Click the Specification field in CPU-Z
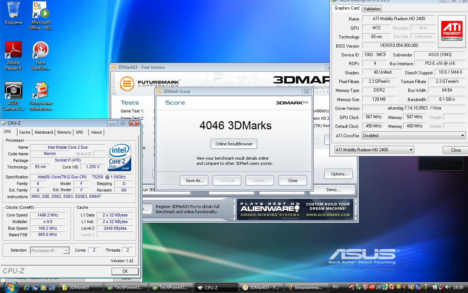 click(x=82, y=177)
